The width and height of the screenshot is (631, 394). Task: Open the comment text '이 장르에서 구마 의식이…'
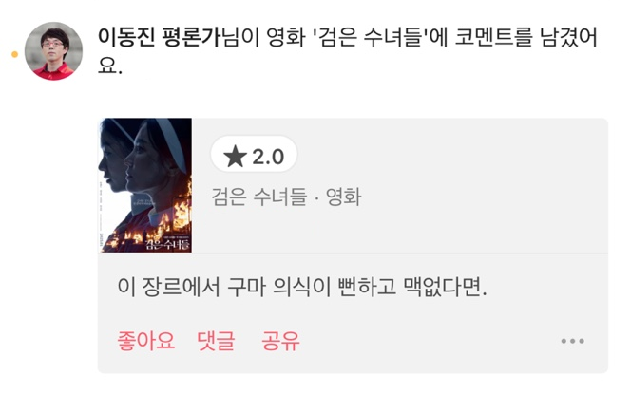click(302, 287)
